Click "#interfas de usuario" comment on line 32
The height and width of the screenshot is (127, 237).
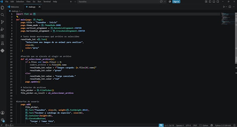28,102
